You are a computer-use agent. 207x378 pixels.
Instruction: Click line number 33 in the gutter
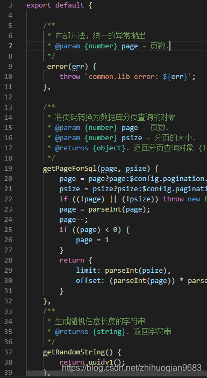coord(8,311)
